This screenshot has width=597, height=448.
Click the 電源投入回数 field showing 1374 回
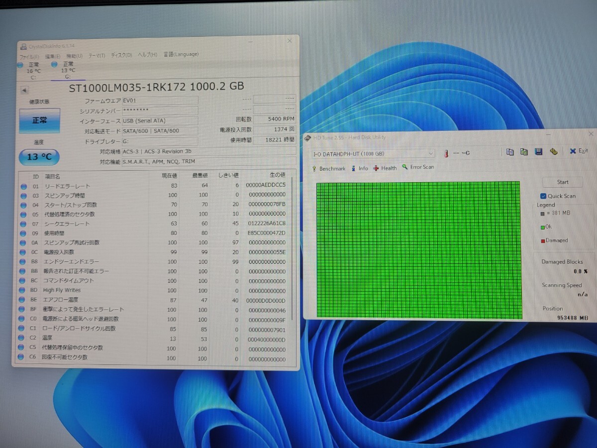click(x=275, y=129)
